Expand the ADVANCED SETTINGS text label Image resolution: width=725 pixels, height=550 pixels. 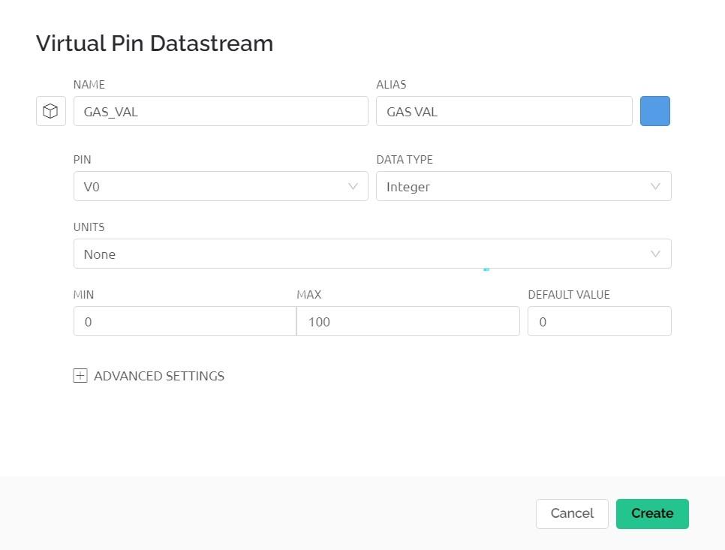coord(159,376)
